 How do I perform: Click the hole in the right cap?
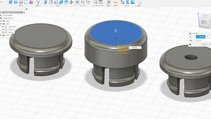(191, 57)
